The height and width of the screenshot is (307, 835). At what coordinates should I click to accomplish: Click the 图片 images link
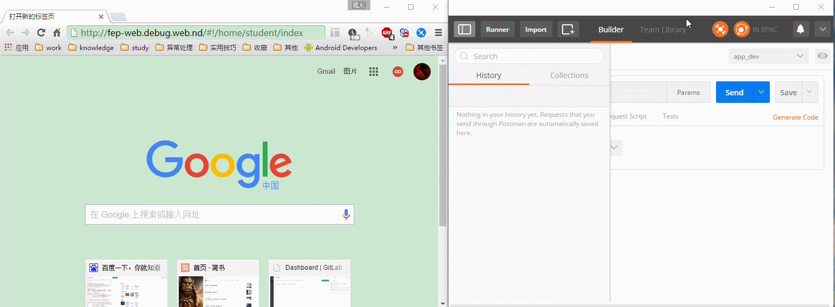tap(350, 71)
